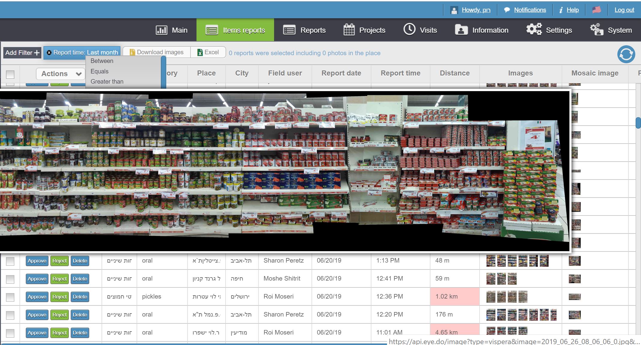This screenshot has height=345, width=641.
Task: Open the Actions dropdown
Action: click(61, 74)
